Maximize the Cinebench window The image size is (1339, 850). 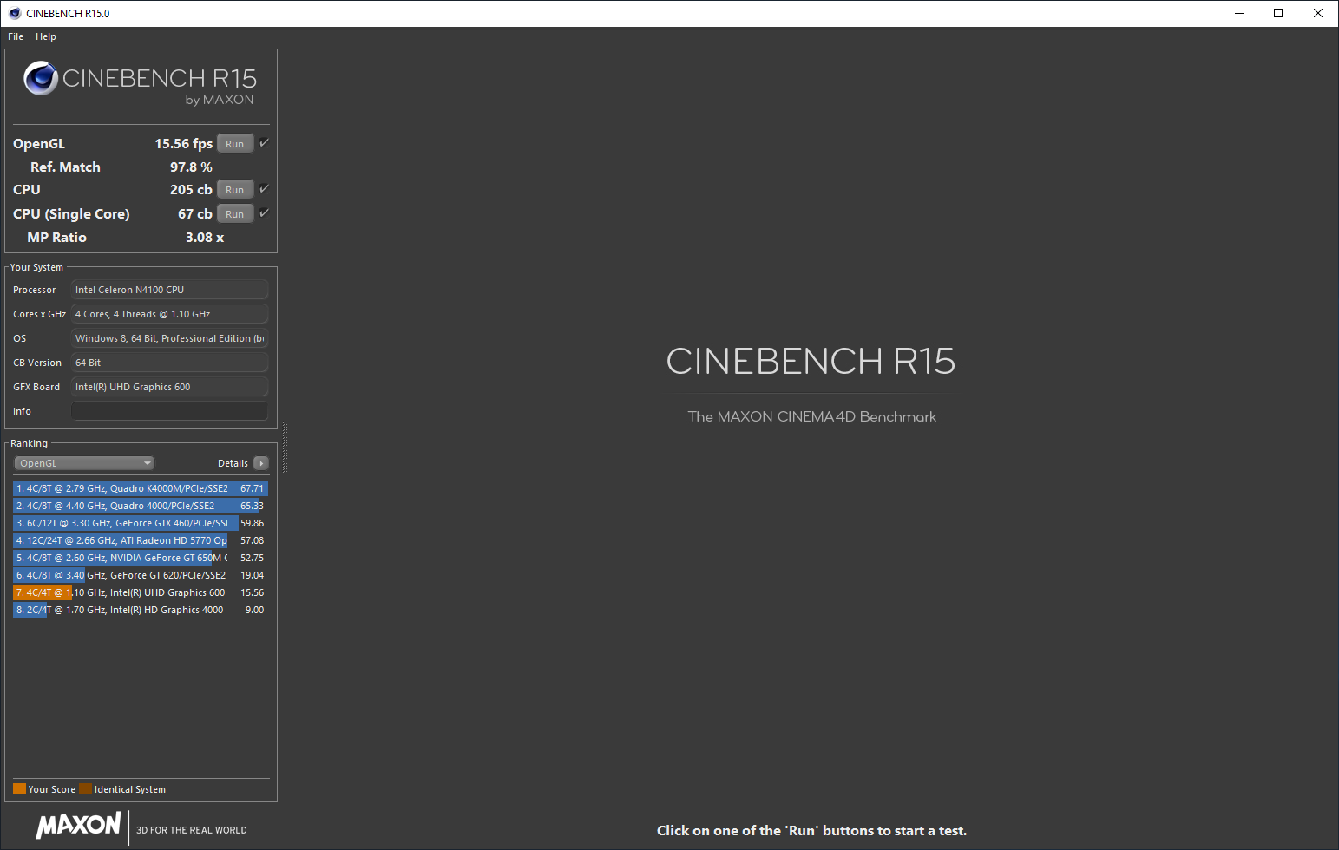[1278, 13]
